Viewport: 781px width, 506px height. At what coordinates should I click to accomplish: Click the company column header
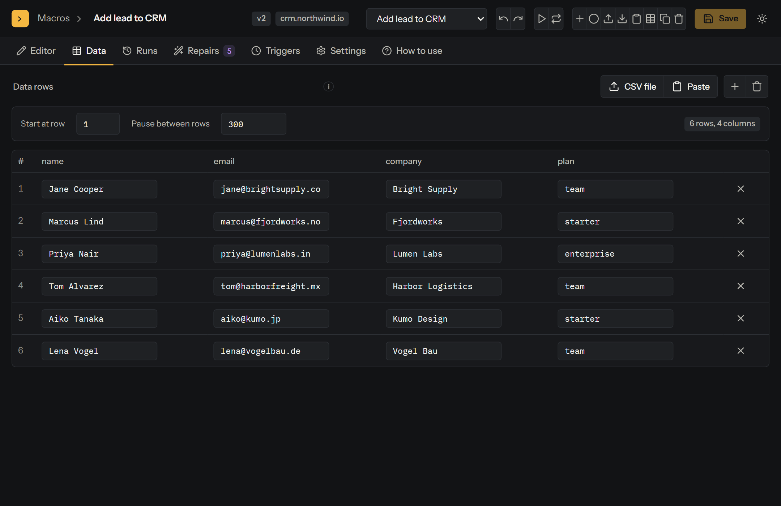point(404,161)
